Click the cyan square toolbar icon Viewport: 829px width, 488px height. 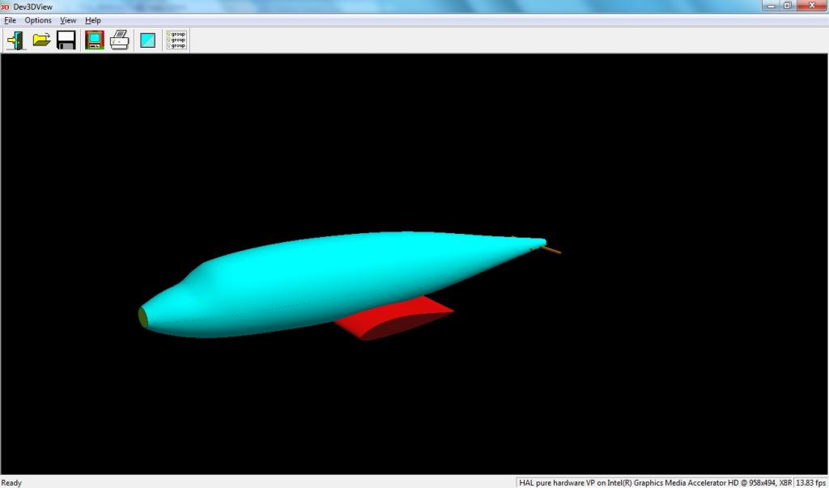[147, 40]
